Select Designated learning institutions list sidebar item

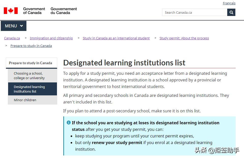click(x=29, y=89)
